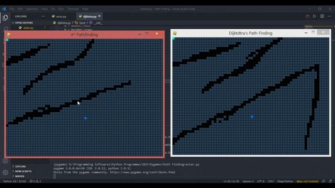Change MagicPython language mode
335x188 pixels.
pyautogui.click(x=285, y=181)
